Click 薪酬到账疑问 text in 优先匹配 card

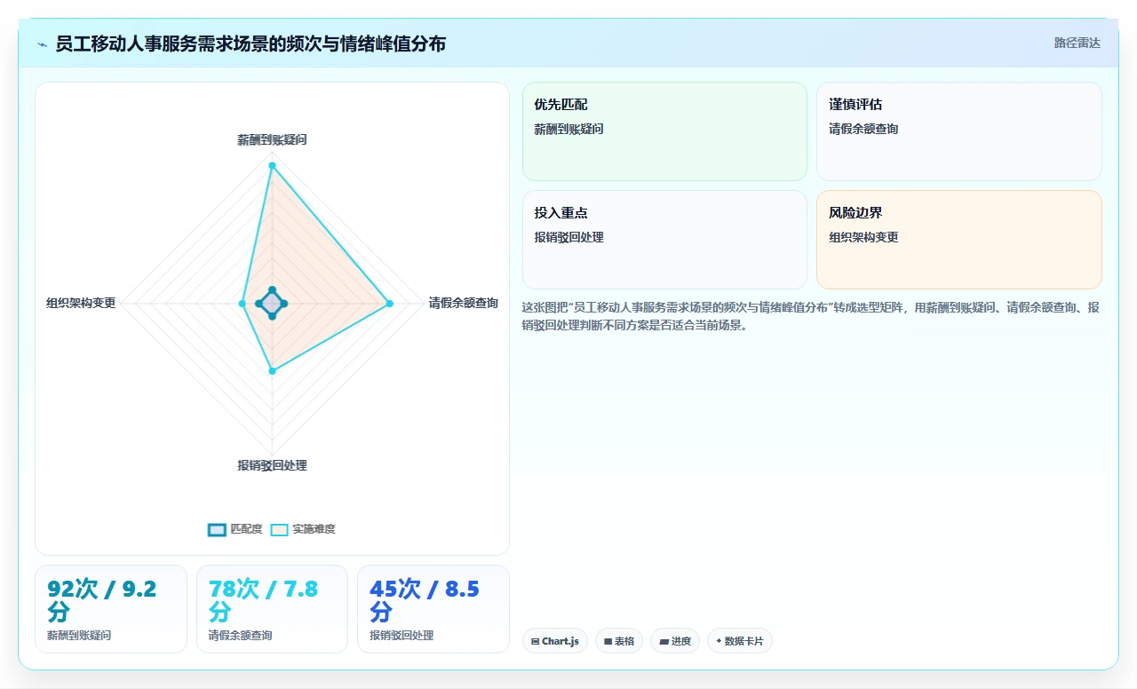568,129
